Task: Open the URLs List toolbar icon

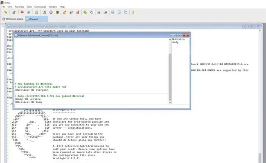Action: (105, 12)
